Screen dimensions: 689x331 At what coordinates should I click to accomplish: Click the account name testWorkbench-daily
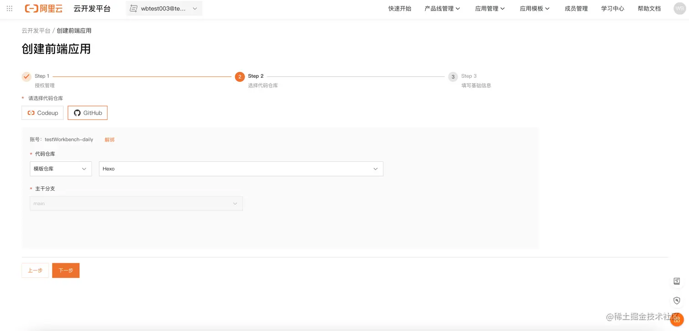(69, 140)
